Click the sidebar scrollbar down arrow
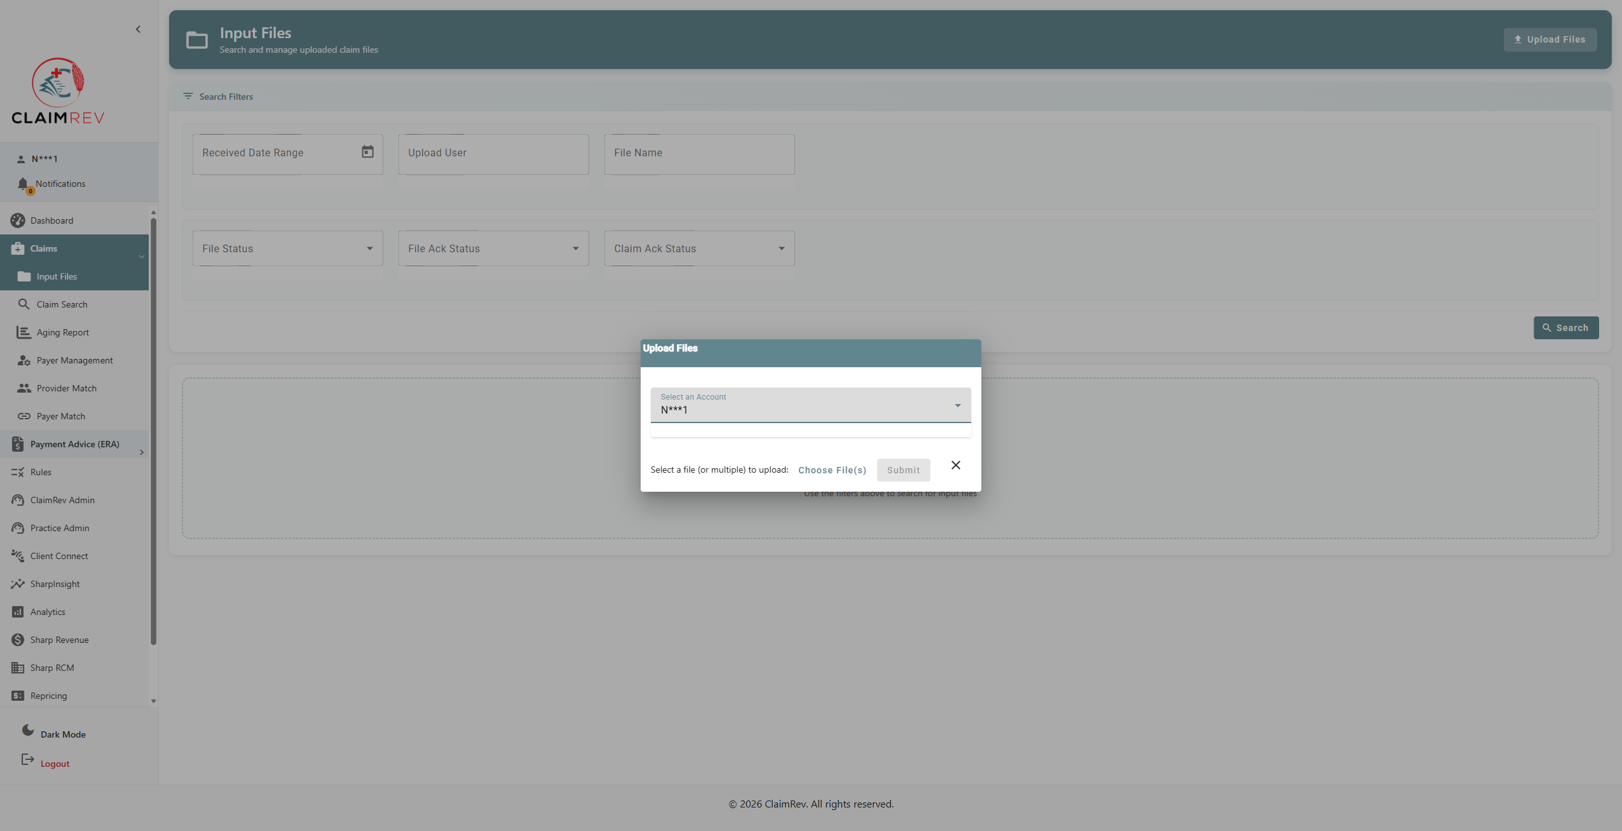Image resolution: width=1622 pixels, height=831 pixels. [153, 701]
